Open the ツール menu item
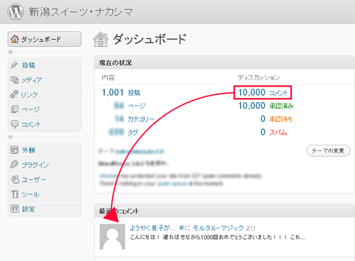 point(31,194)
